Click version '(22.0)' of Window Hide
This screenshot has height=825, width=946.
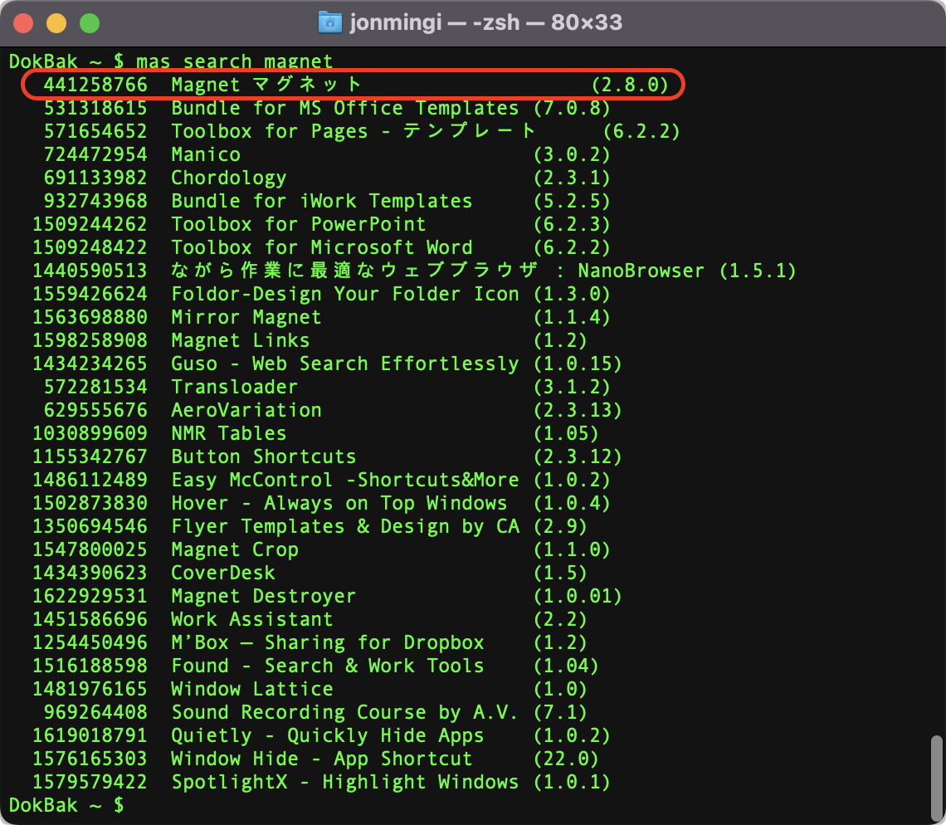(x=566, y=759)
